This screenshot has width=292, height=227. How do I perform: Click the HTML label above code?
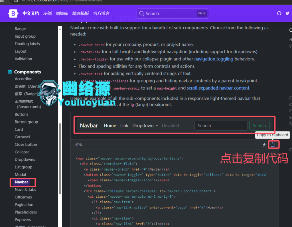[78, 145]
